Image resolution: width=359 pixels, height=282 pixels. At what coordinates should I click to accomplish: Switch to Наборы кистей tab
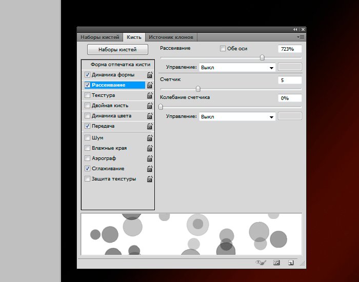point(100,37)
